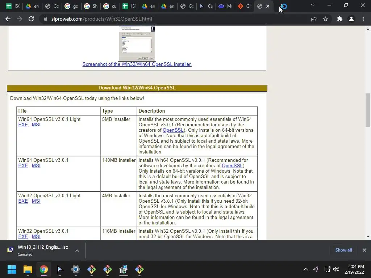The image size is (371, 278).
Task: Download MSI for Win32 OpenSSL v3.0.1 Light
Action: pyautogui.click(x=36, y=201)
